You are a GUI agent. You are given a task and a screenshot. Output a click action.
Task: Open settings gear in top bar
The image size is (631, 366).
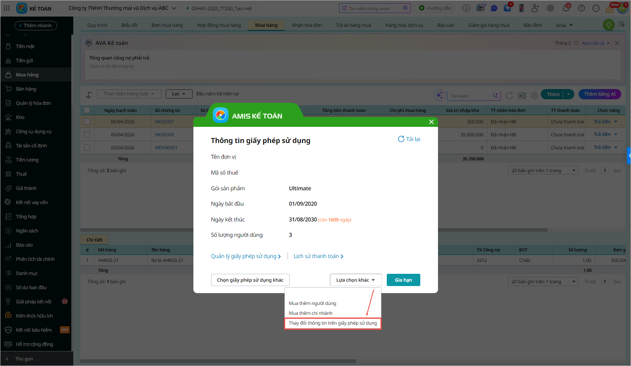[550, 8]
